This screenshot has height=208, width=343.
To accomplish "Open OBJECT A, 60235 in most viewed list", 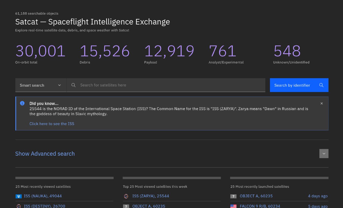I will click(x=149, y=206).
